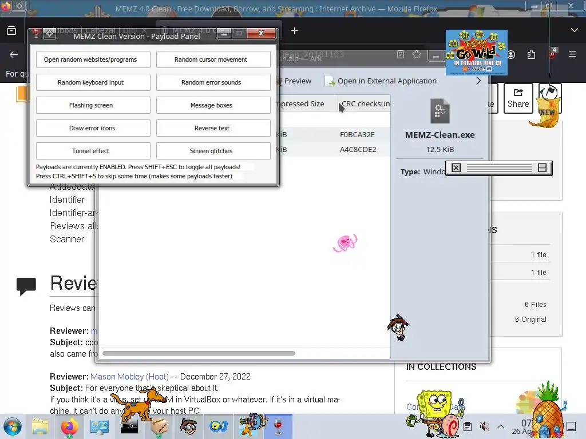This screenshot has height=439, width=586.
Task: Toggle the Draw error icons payload
Action: pos(93,128)
